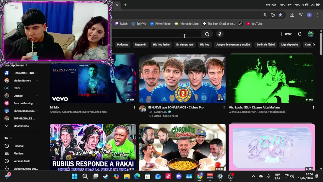This screenshot has width=323, height=182.
Task: Open the Mercado Libre bookmark
Action: (x=186, y=24)
